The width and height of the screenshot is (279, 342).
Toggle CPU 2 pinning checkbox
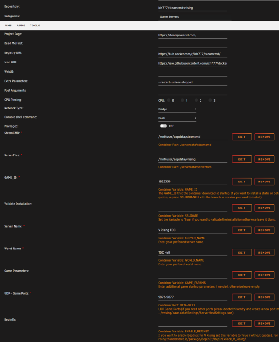[x=196, y=100]
